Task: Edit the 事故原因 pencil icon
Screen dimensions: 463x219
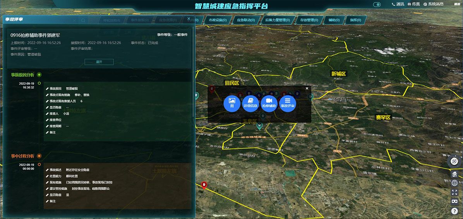Action: tap(48, 89)
